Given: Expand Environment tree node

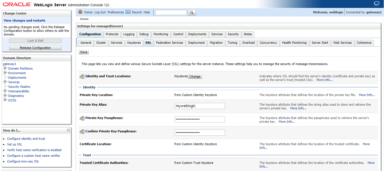Looking at the screenshot, I should coord(5,73).
